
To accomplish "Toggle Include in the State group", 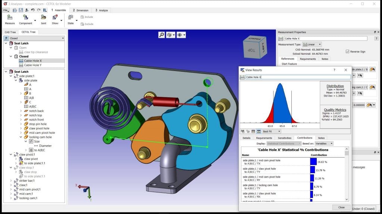I will click(x=87, y=17).
